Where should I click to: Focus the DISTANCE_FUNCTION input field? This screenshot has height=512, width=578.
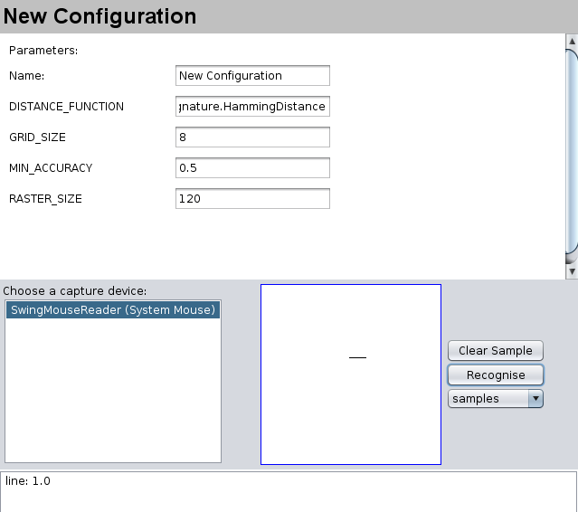(252, 107)
